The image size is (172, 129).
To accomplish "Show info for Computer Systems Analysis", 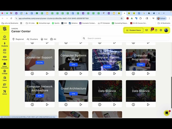I will (x=66, y=73).
